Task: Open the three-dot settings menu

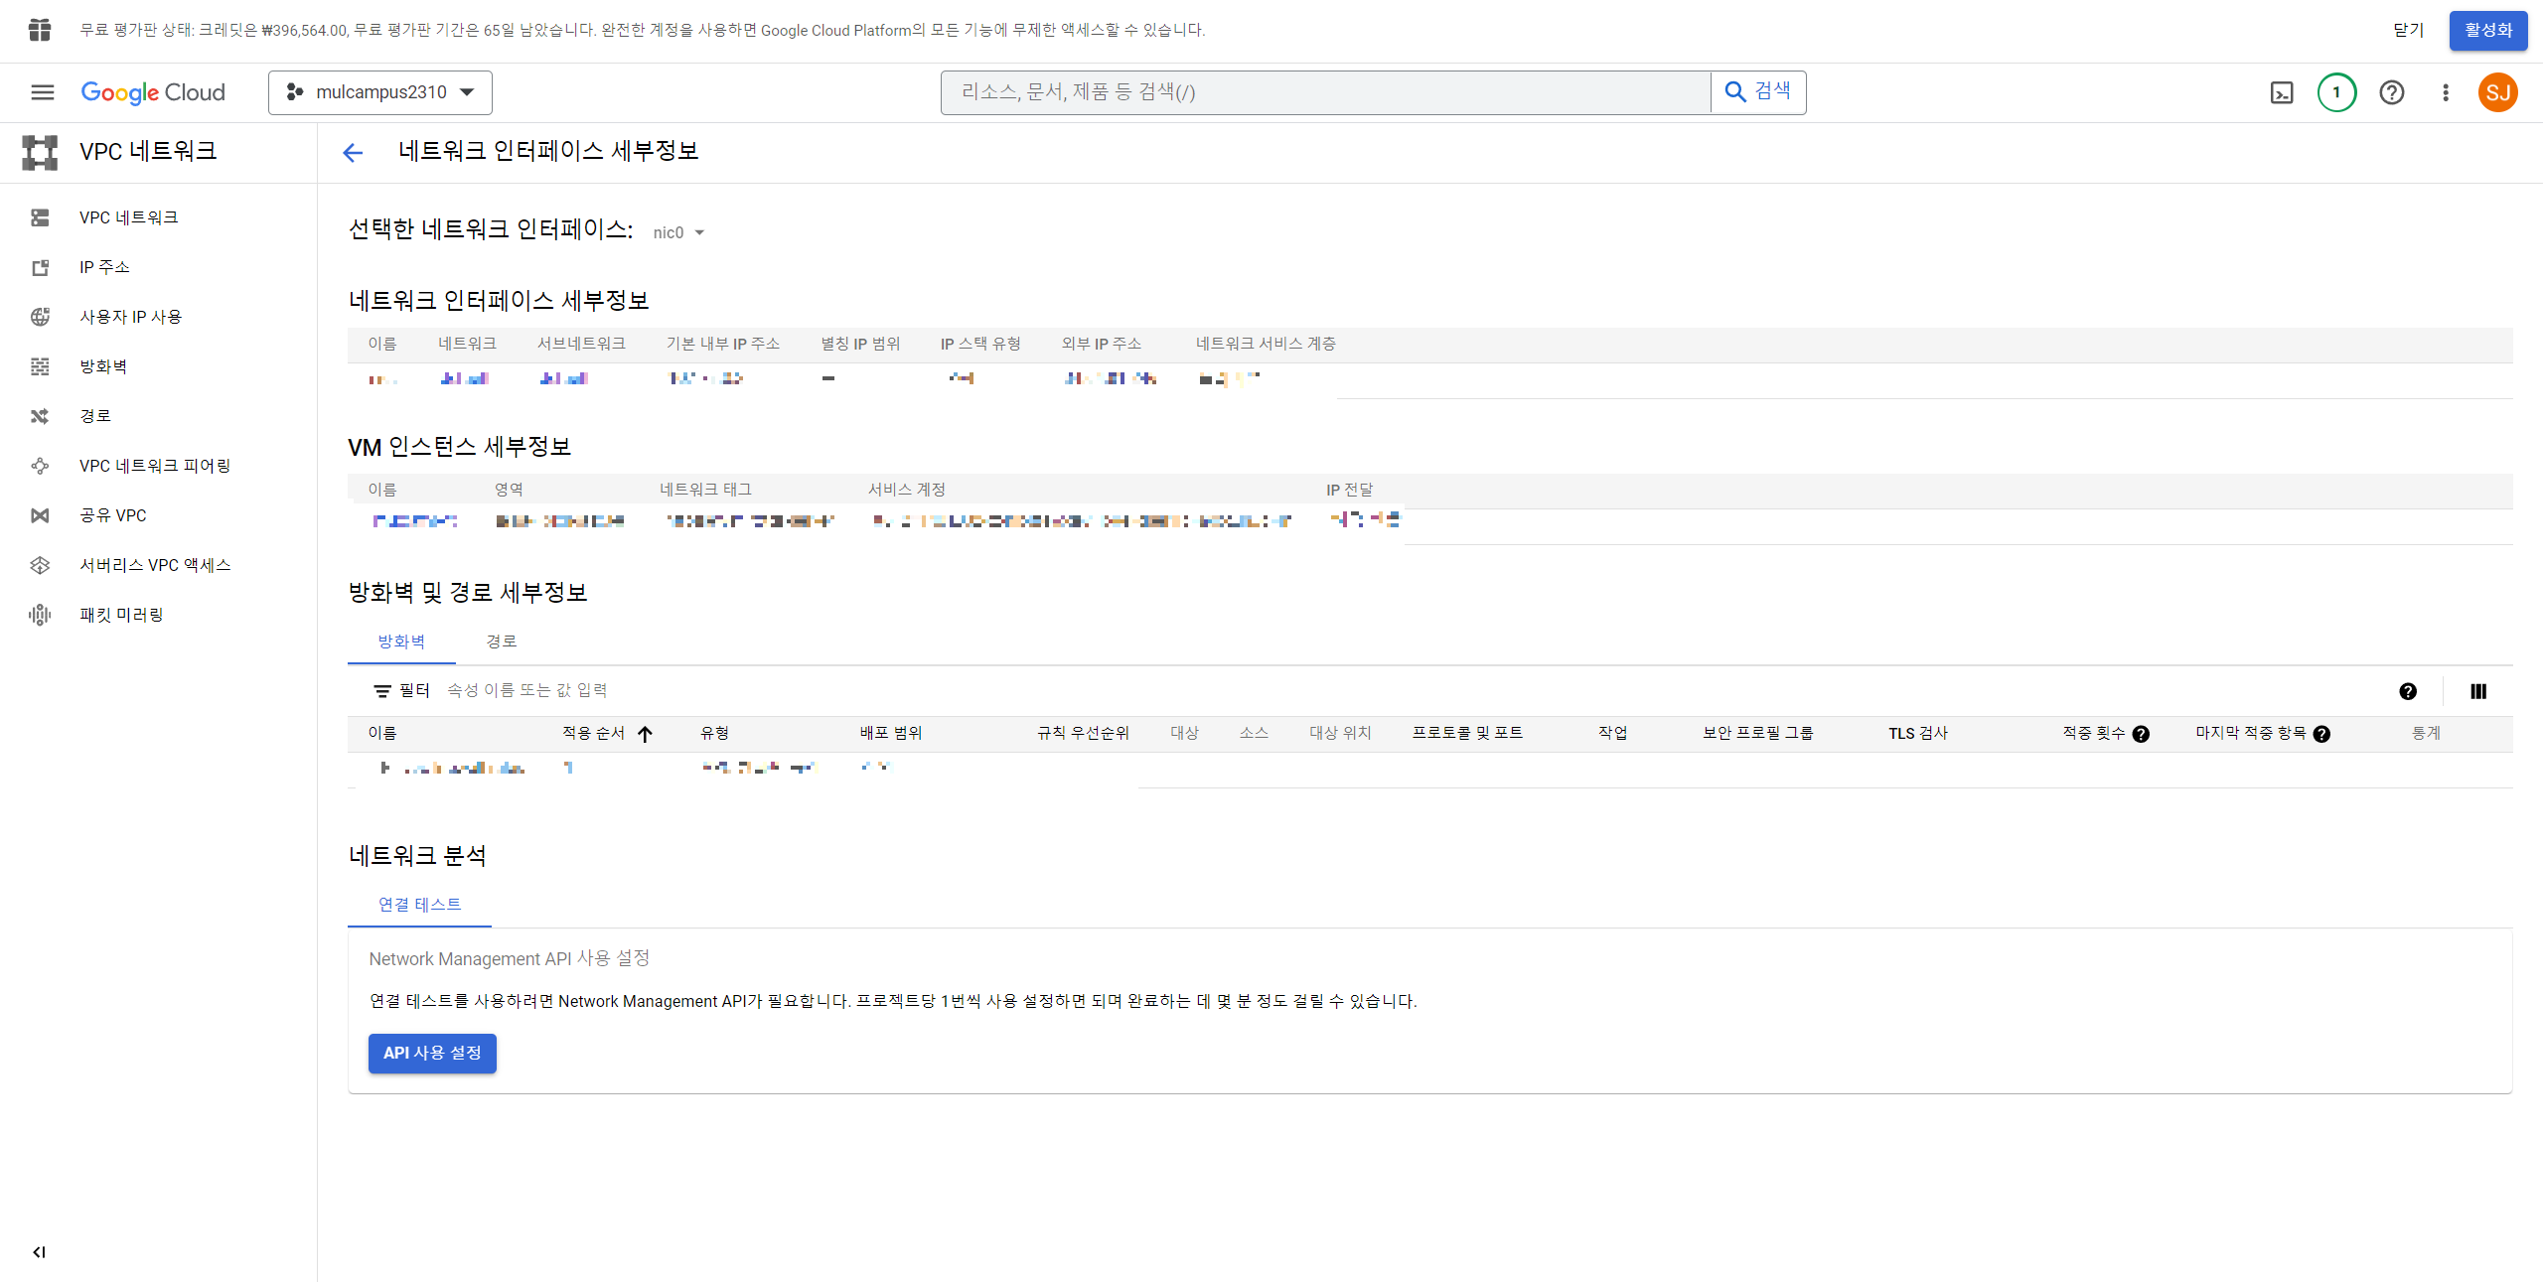Action: [x=2446, y=92]
